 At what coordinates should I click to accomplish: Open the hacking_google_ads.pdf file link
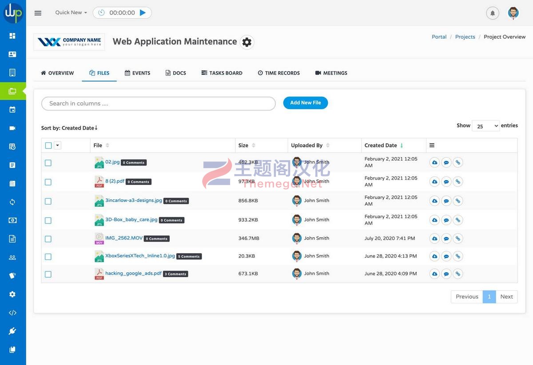coord(133,273)
